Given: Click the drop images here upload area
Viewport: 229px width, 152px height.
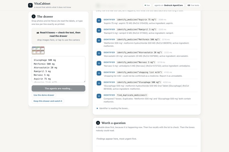Looking at the screenshot, I should pyautogui.click(x=59, y=36).
